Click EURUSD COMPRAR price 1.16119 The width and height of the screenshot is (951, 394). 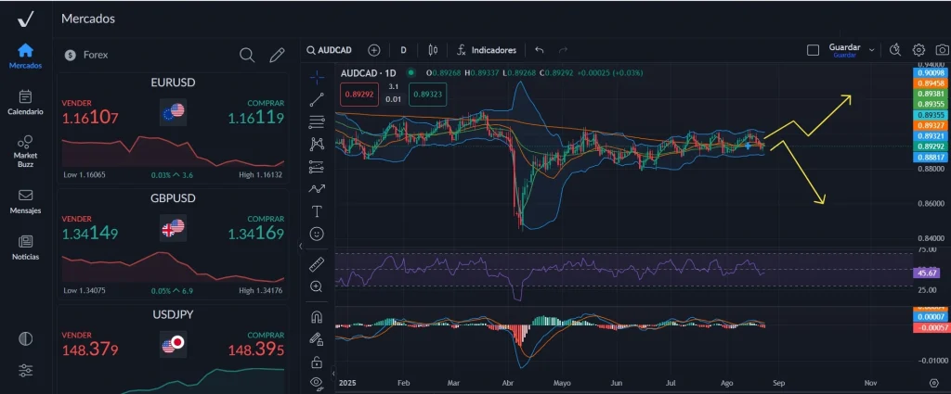pos(256,118)
